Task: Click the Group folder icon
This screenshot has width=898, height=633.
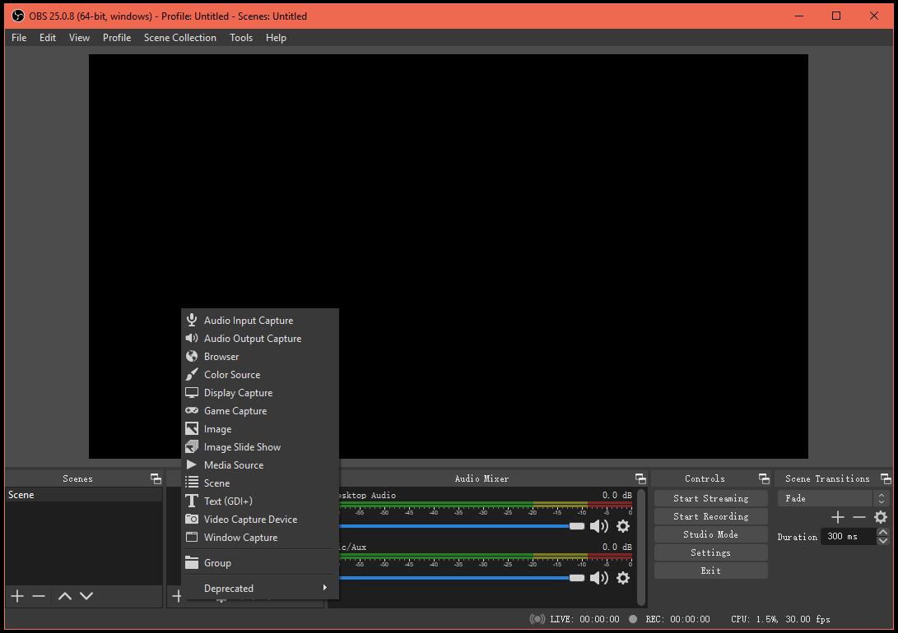Action: 192,562
